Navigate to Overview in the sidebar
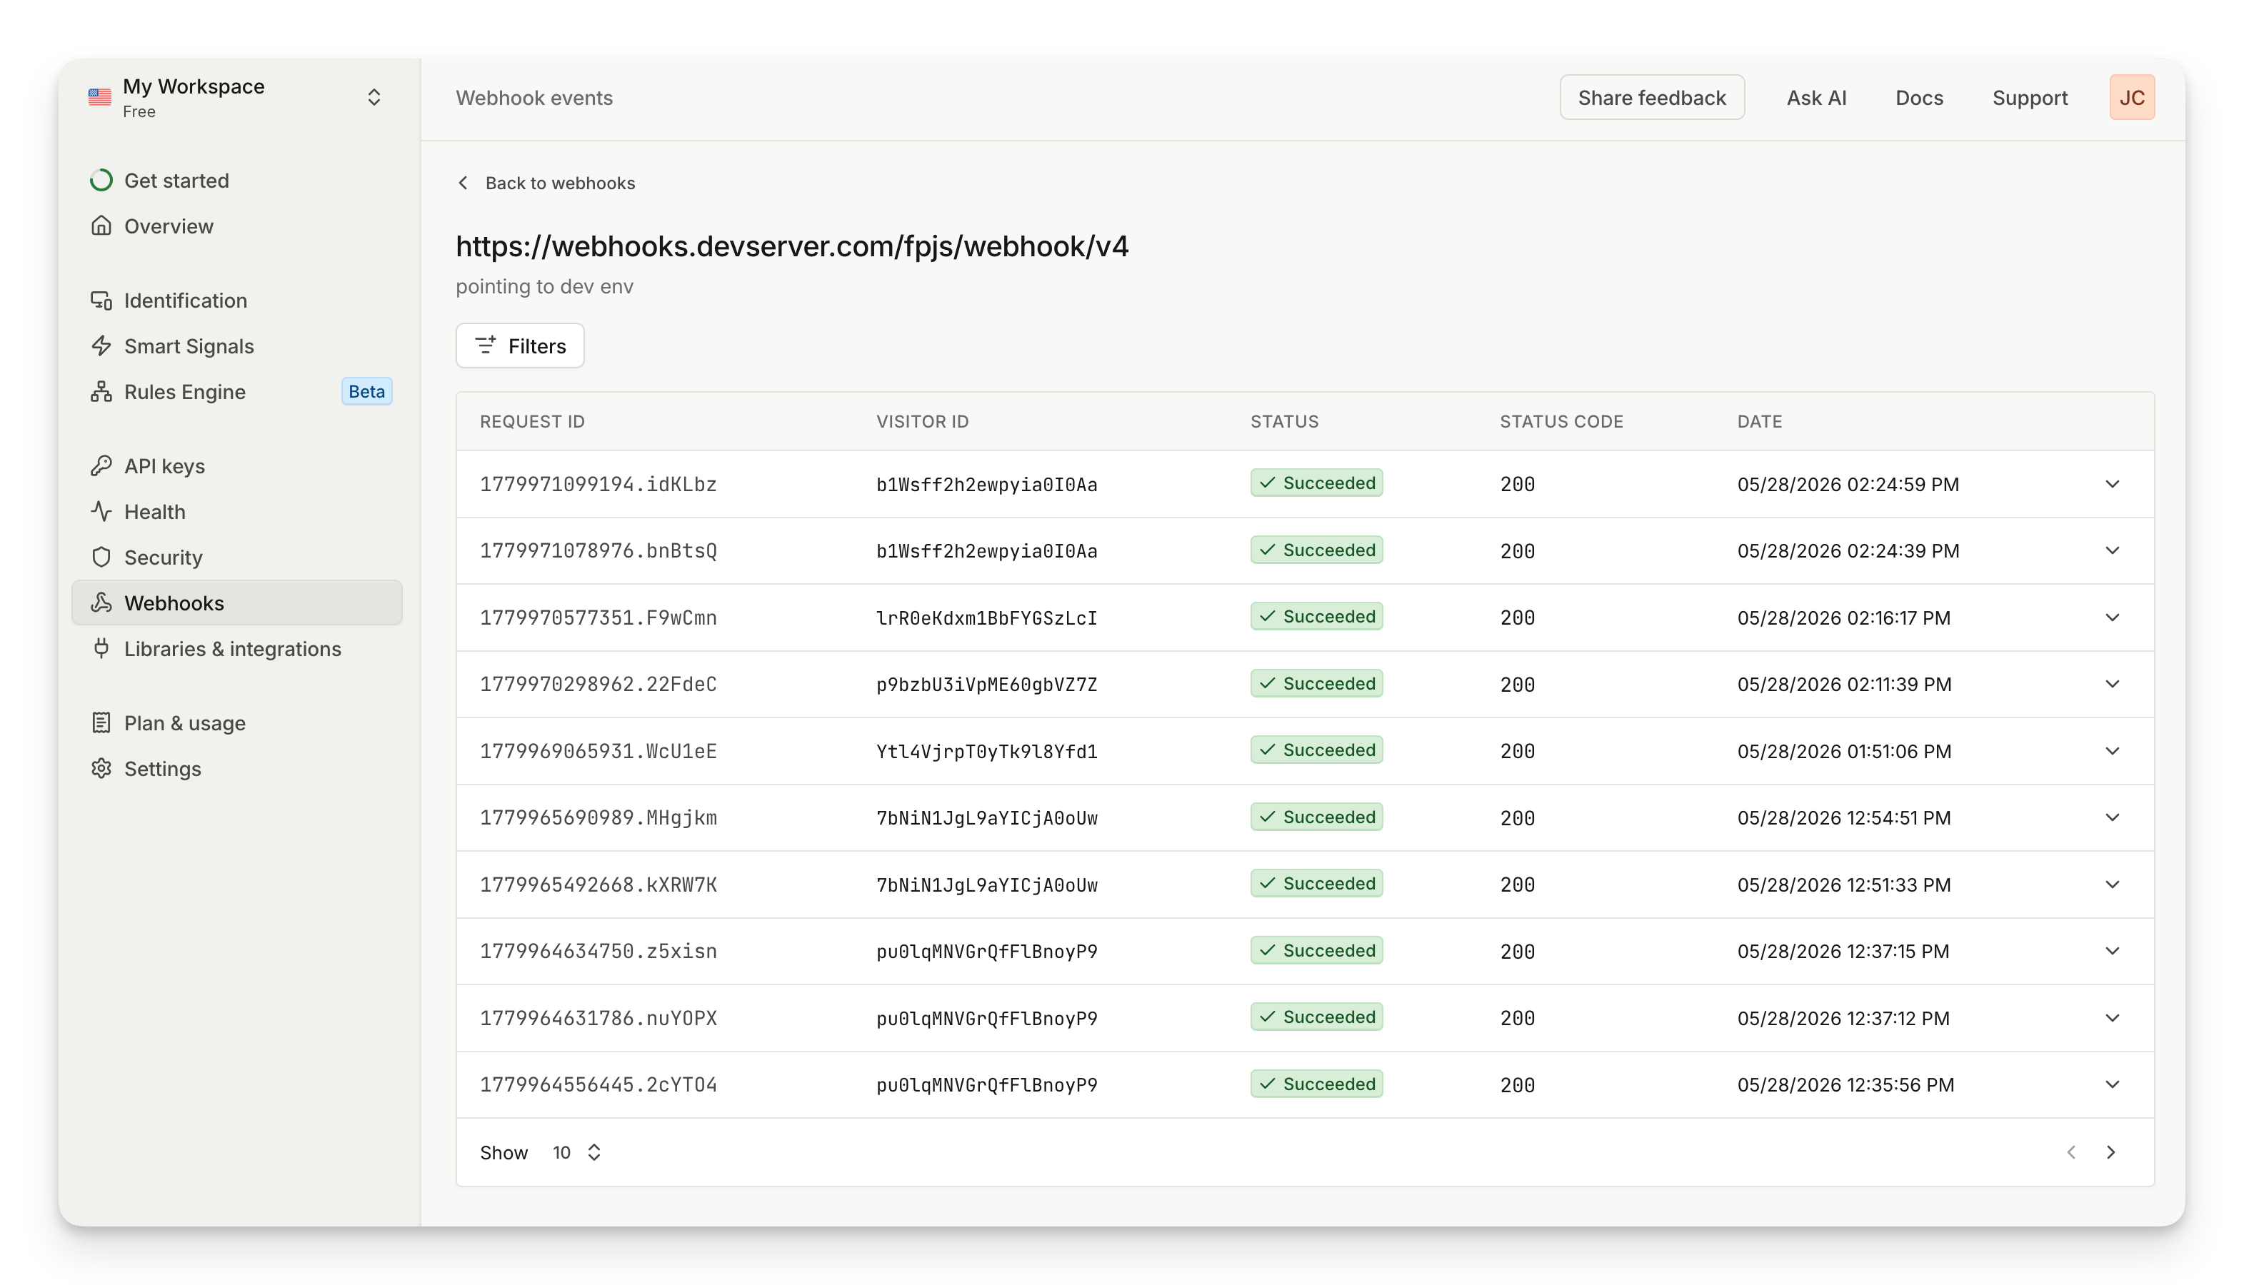 click(236, 226)
